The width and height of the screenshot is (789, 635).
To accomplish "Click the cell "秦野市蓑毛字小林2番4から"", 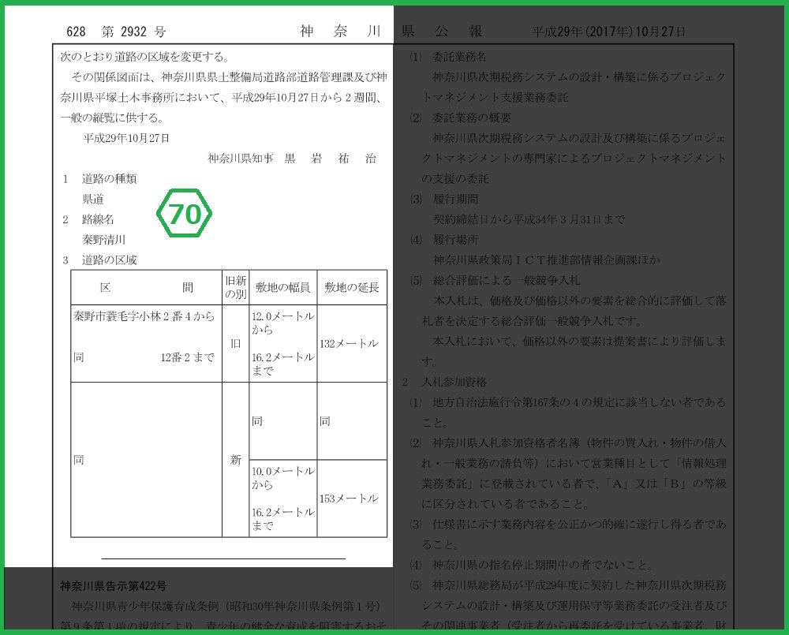I will 144,316.
